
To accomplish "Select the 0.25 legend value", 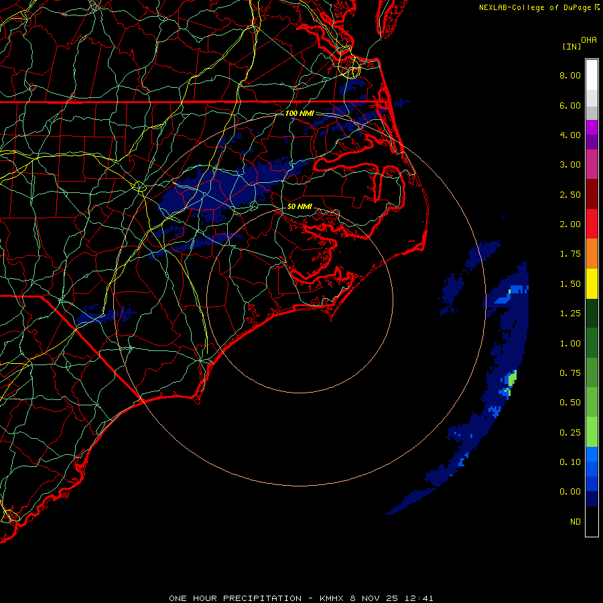I will pyautogui.click(x=570, y=433).
